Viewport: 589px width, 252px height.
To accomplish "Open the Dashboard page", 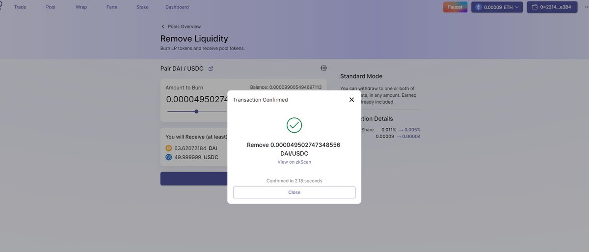I will 177,7.
